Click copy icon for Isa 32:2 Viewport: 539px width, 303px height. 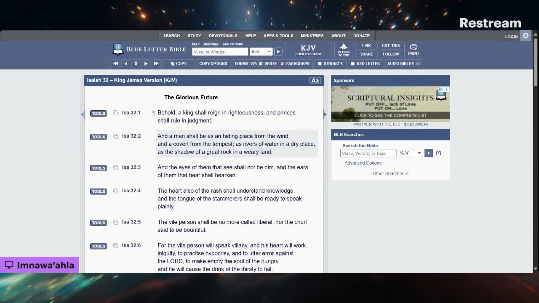pos(115,136)
